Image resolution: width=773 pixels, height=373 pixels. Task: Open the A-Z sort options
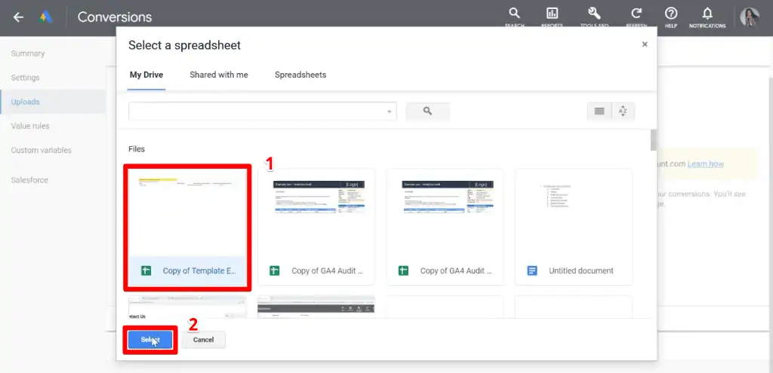[623, 112]
